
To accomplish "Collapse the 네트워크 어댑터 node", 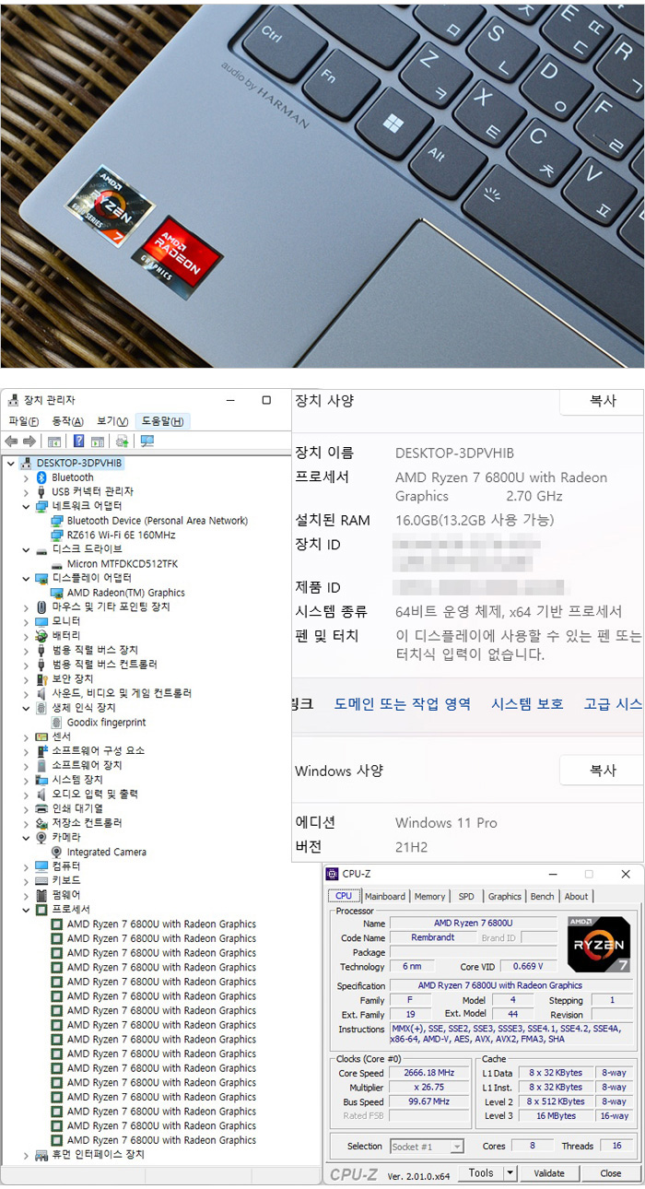I will 26,506.
